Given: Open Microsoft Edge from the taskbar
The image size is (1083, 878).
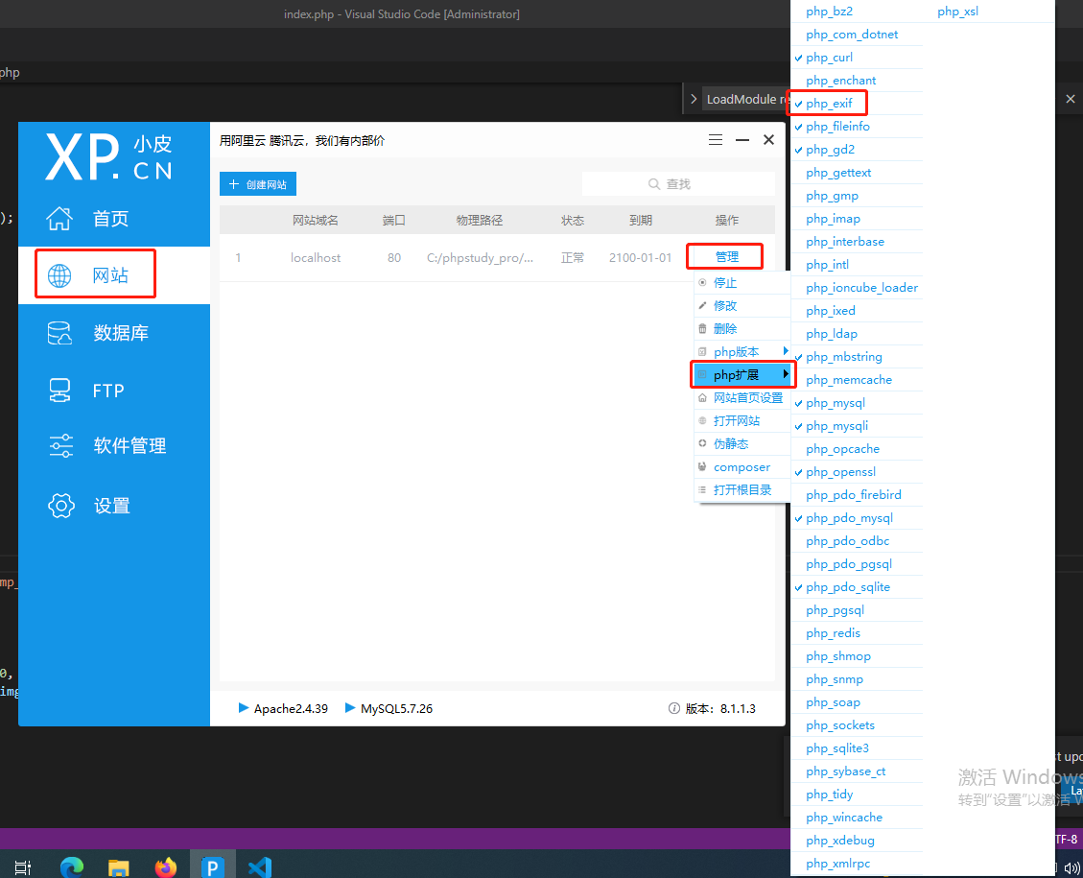Looking at the screenshot, I should click(72, 866).
